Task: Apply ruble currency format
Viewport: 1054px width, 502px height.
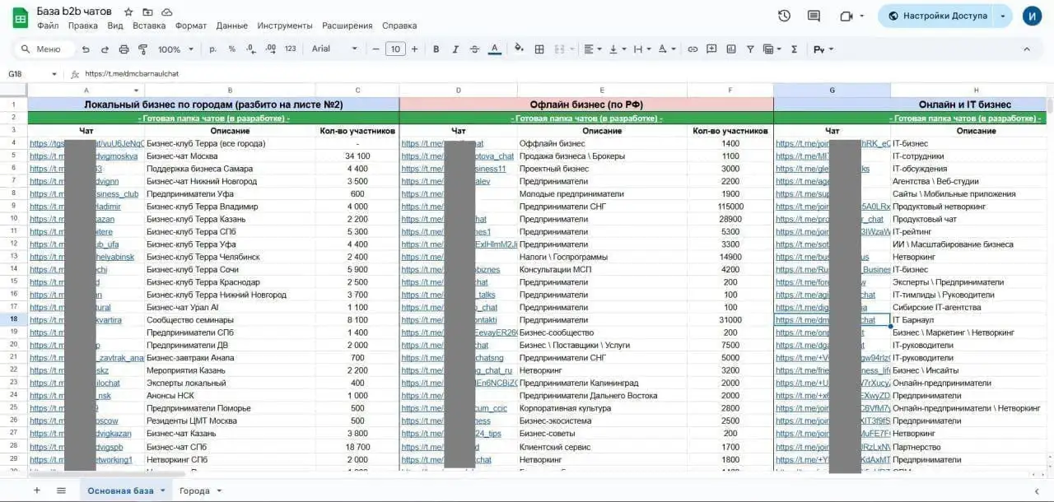Action: 213,49
